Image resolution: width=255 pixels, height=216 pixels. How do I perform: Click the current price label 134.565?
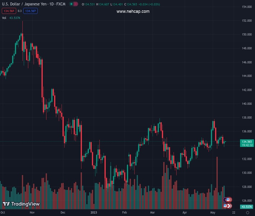(x=246, y=141)
